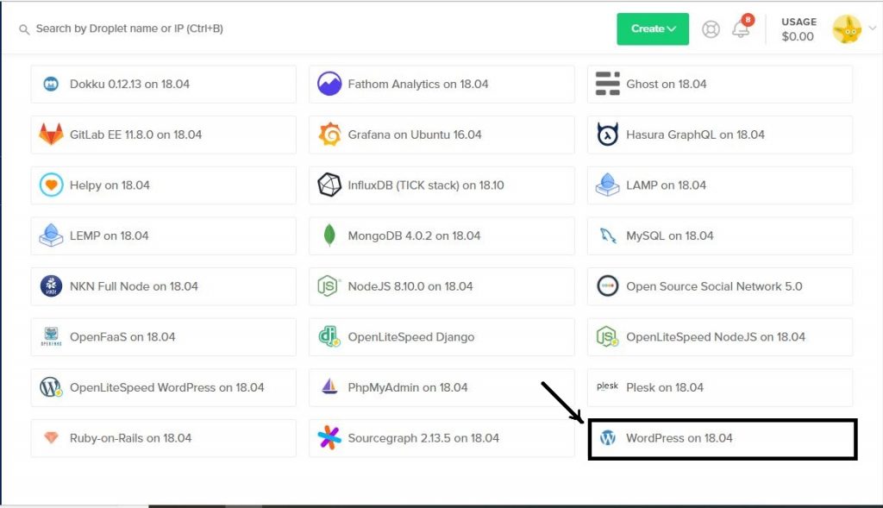
Task: Click the OpenLiteSpeed Django icon
Action: [329, 336]
